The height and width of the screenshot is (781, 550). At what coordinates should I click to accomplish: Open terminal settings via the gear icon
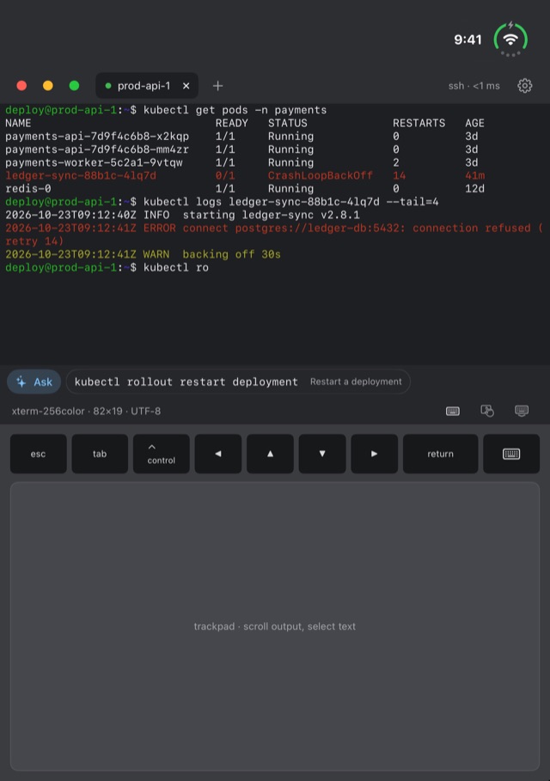524,86
